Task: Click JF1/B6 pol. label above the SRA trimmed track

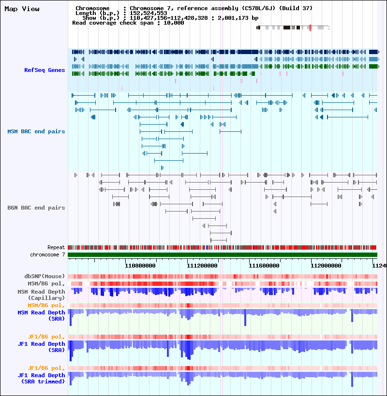Action: coord(46,368)
